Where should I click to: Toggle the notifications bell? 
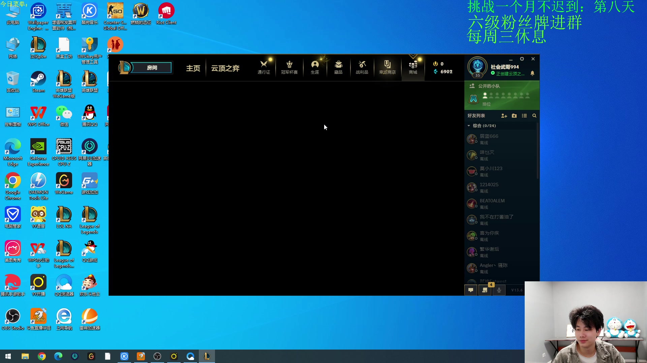tap(532, 73)
